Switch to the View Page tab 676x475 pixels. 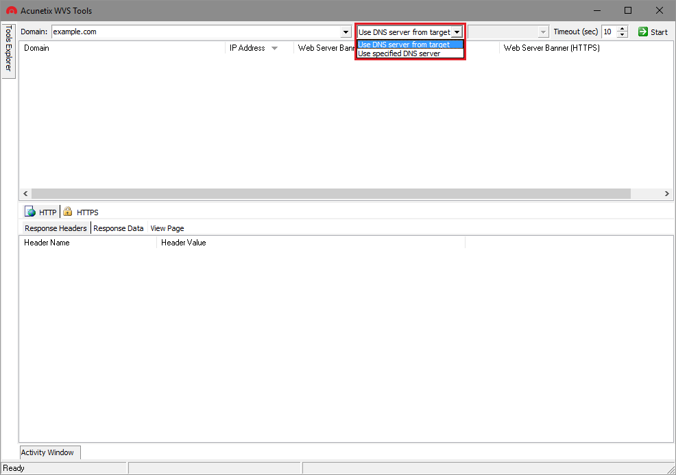click(x=167, y=228)
